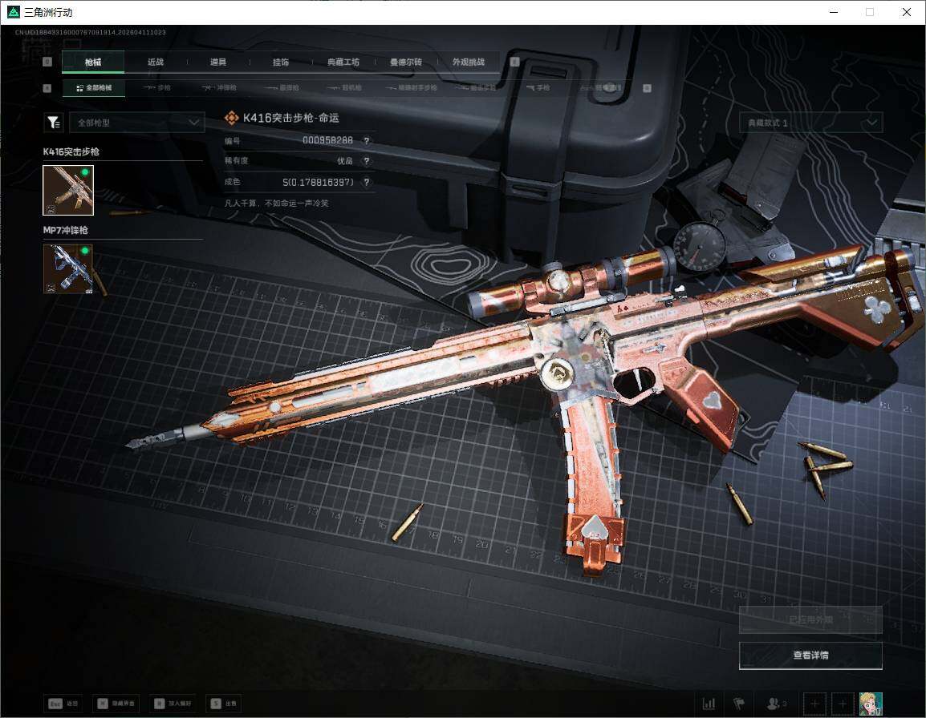Screen dimensions: 926x718
Task: Expand the 全部枪型 gun type dropdown
Action: (137, 122)
